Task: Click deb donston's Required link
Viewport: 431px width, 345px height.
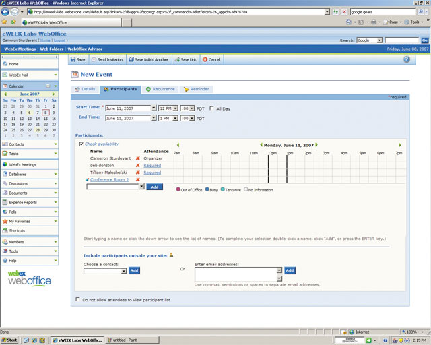Action: pos(152,165)
